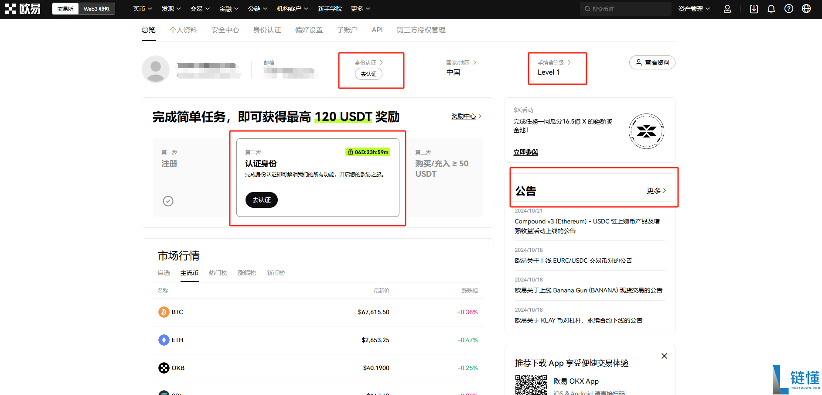
Task: Open the app download icon
Action: [754, 9]
